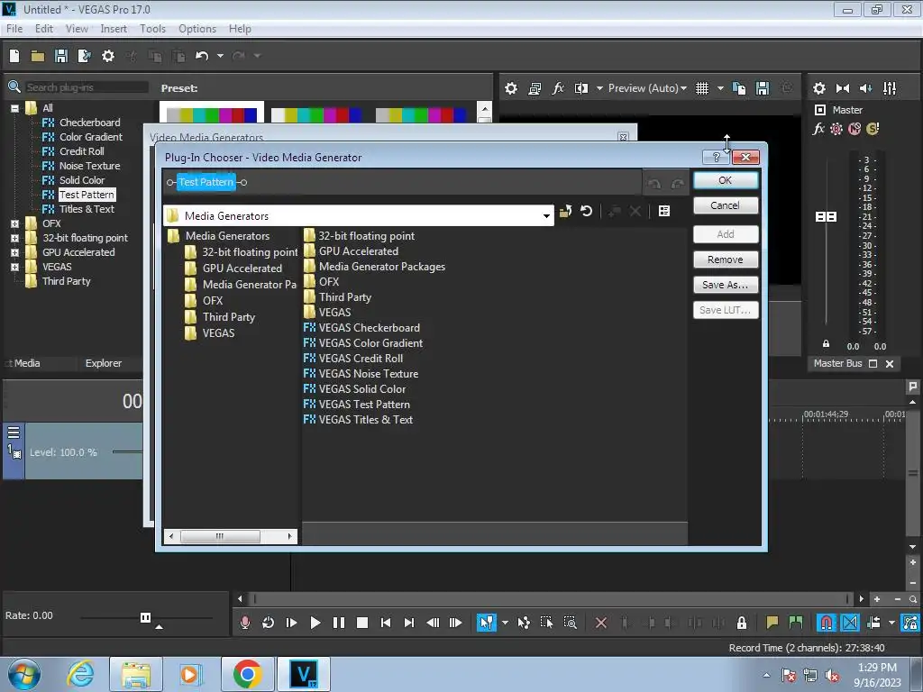Toggle Split Screen View icon in preview
The height and width of the screenshot is (692, 923).
(x=581, y=88)
